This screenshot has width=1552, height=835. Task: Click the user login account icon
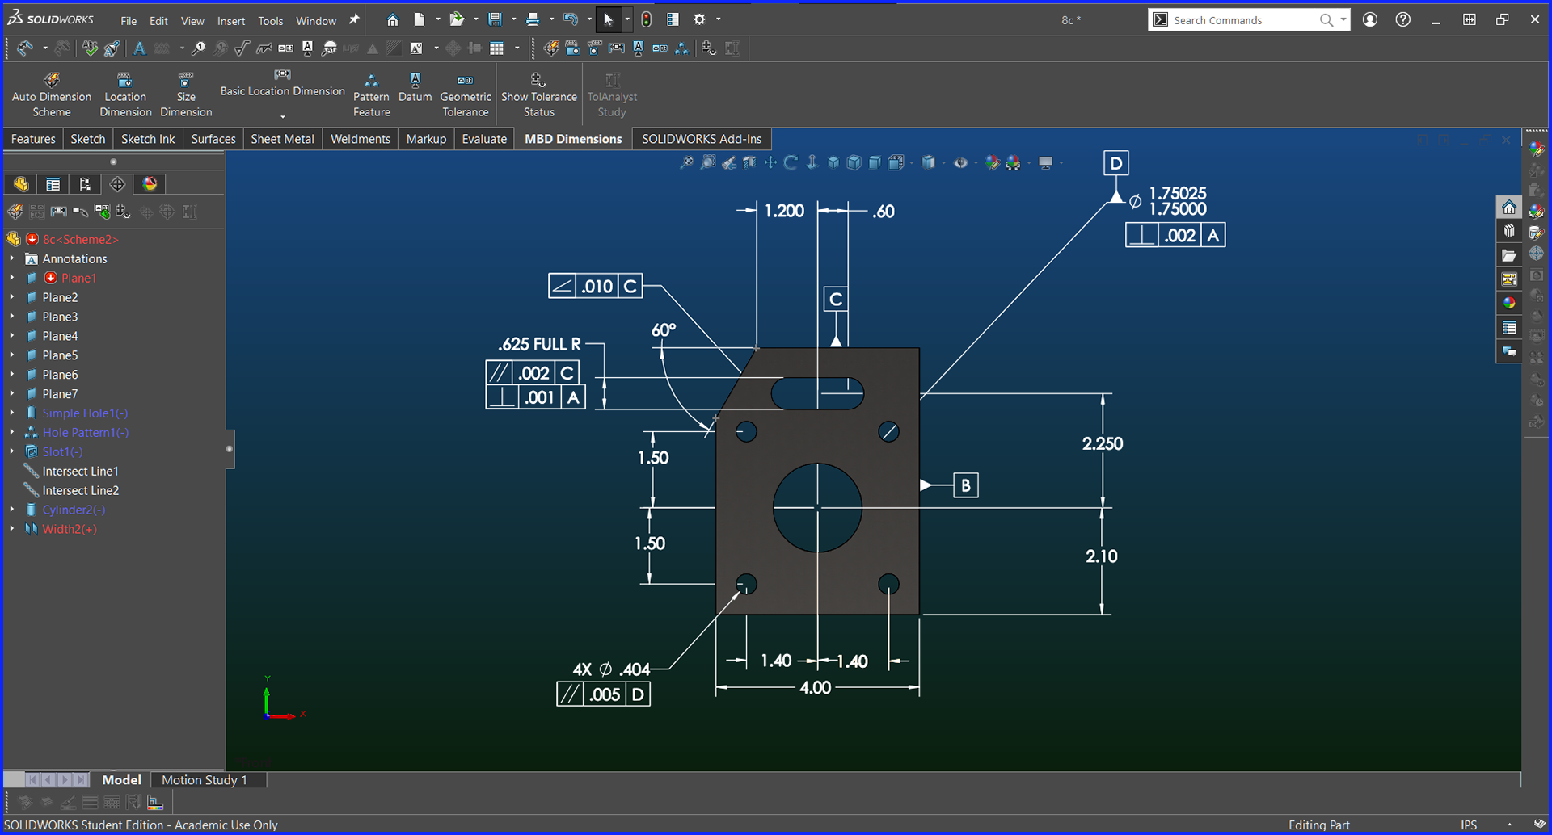click(x=1370, y=19)
